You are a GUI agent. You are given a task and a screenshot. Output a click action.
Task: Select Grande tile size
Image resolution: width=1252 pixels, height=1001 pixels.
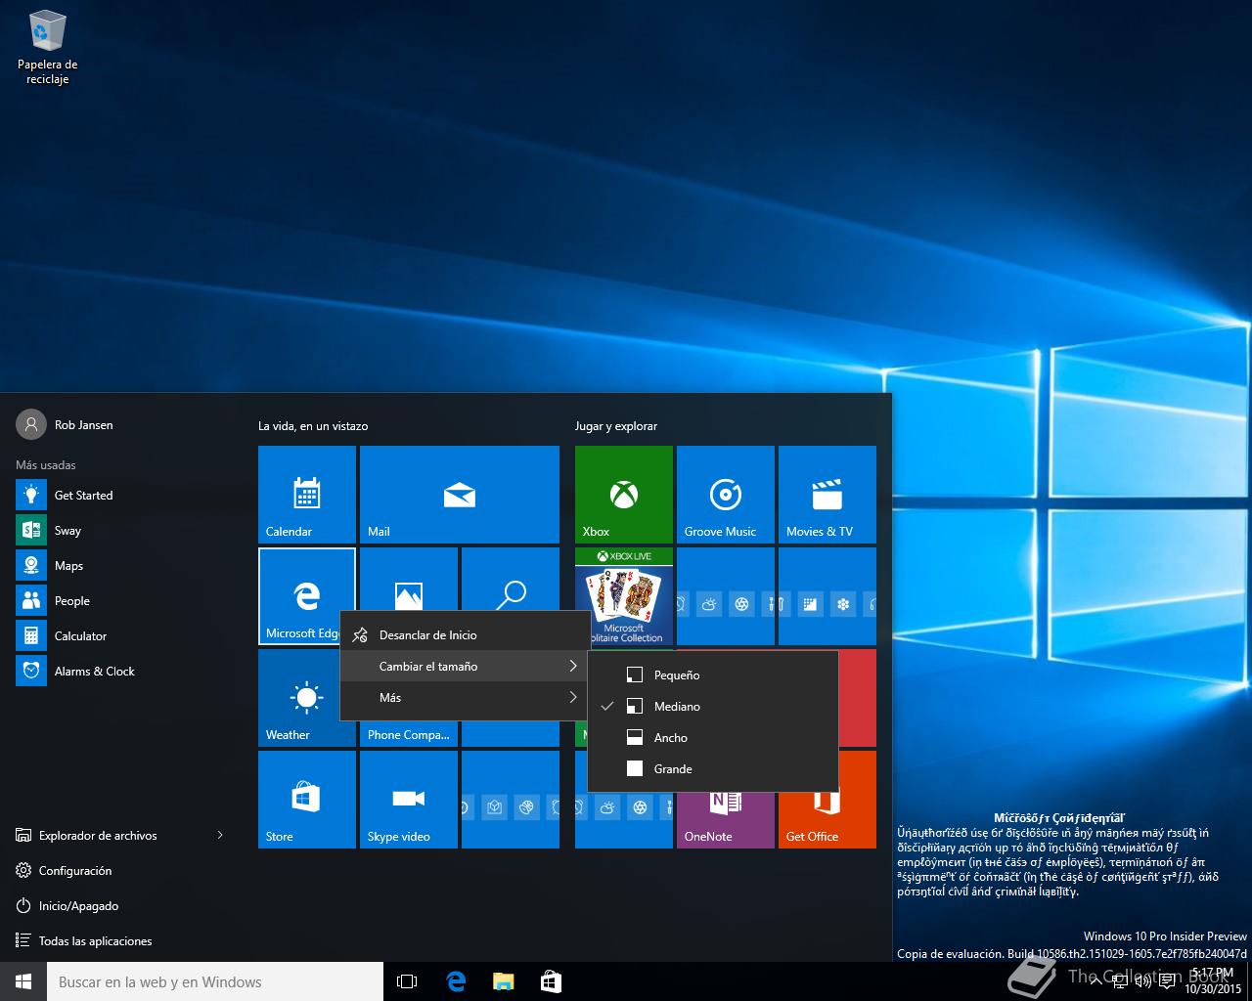tap(713, 769)
